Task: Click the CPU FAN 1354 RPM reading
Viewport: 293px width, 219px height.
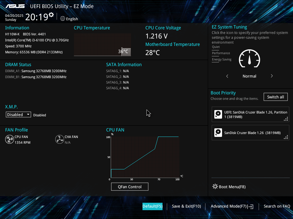Action: click(22, 143)
